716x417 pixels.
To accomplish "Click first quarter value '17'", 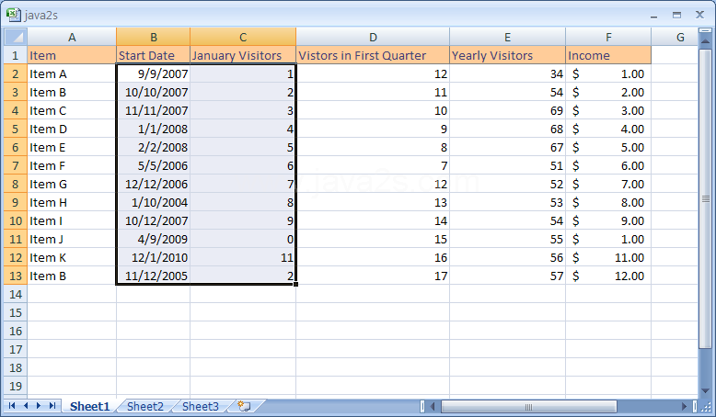I will (373, 276).
